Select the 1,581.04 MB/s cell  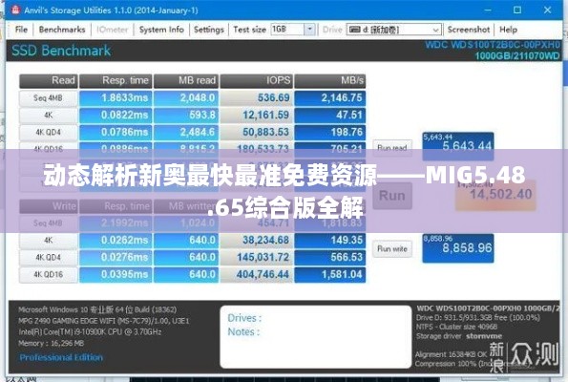click(330, 274)
